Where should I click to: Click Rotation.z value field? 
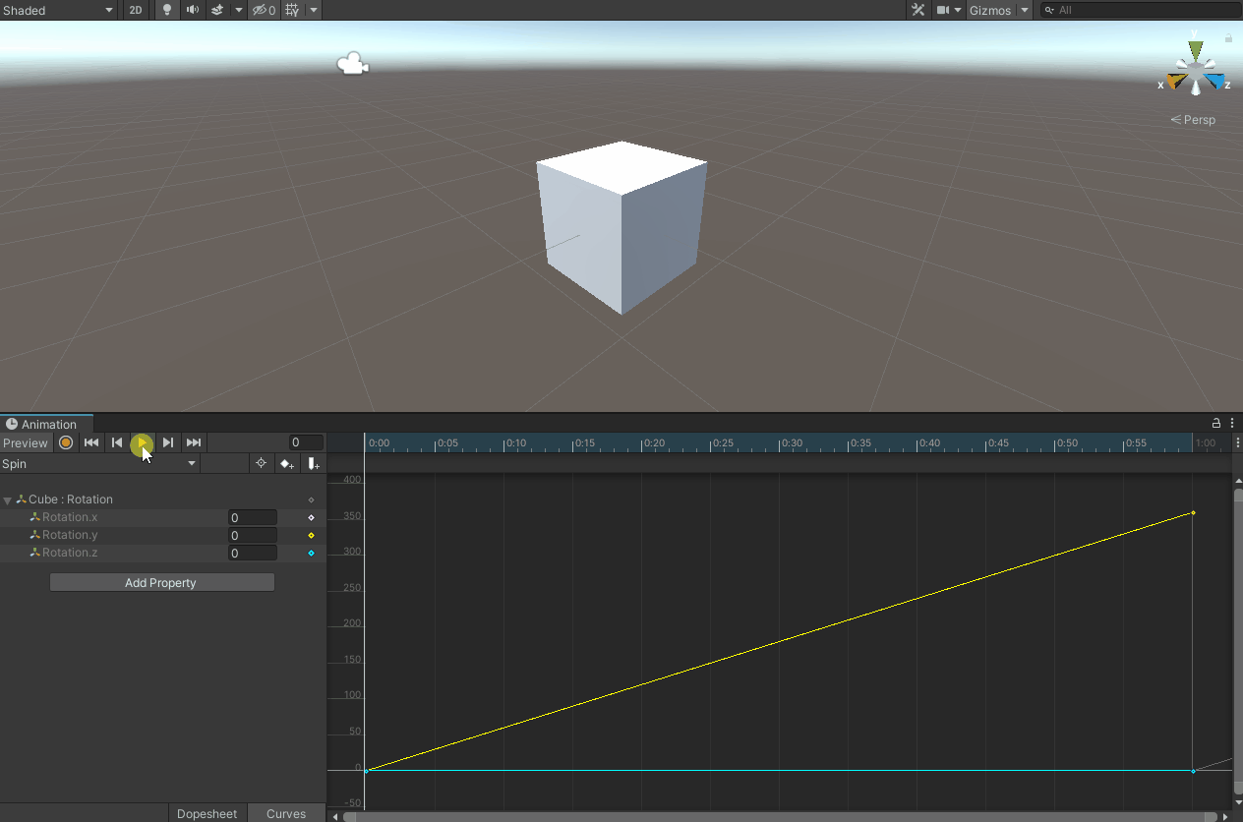tap(253, 554)
